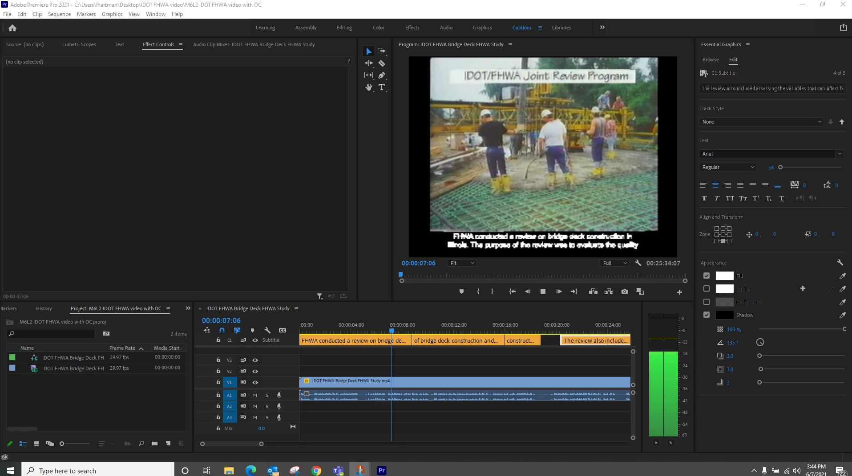
Task: Click the Quick Export share icon
Action: [843, 28]
